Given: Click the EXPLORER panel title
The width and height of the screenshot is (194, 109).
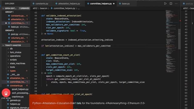Looking at the screenshot, I should 9,4.
